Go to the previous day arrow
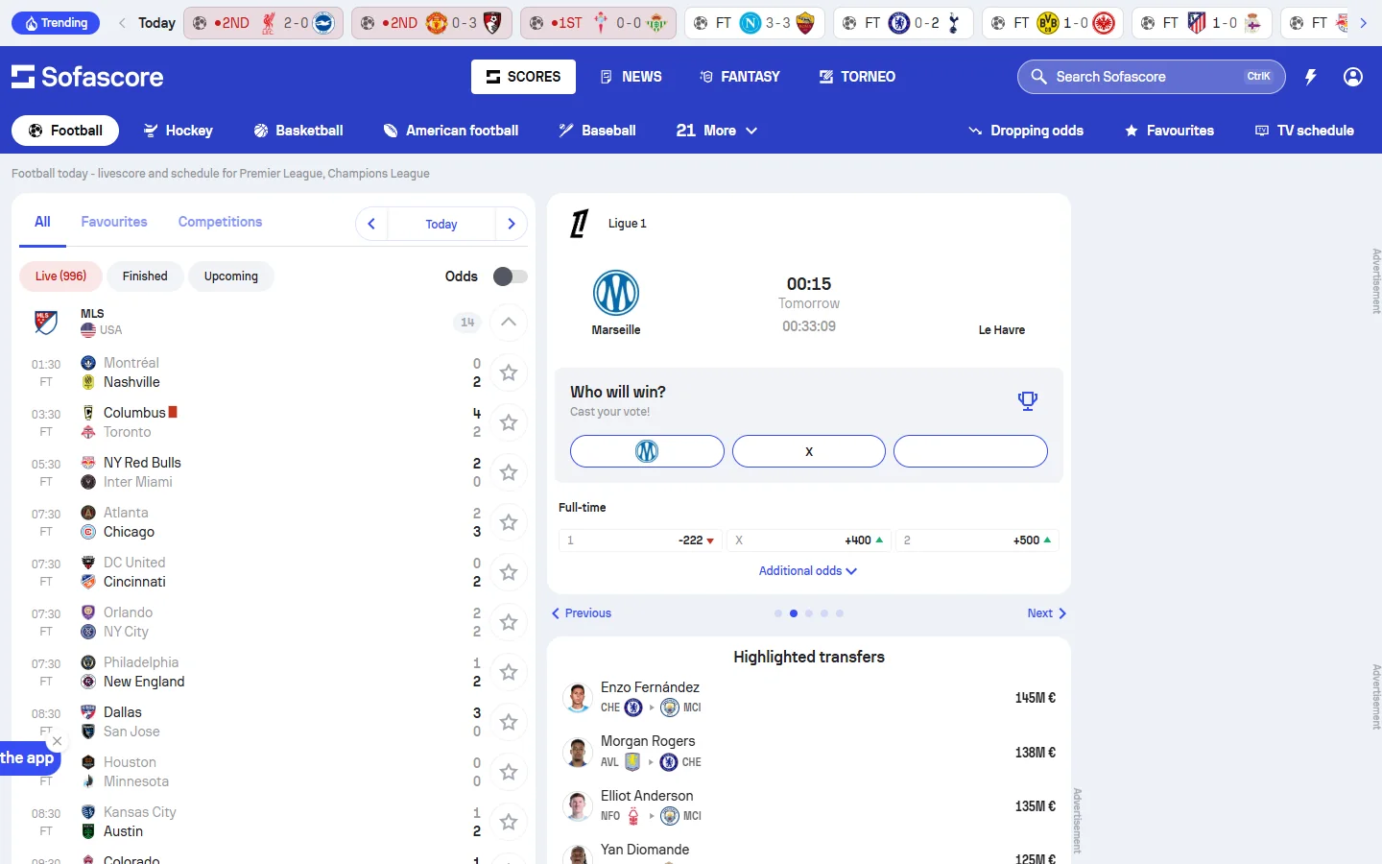This screenshot has width=1382, height=864. pos(371,224)
